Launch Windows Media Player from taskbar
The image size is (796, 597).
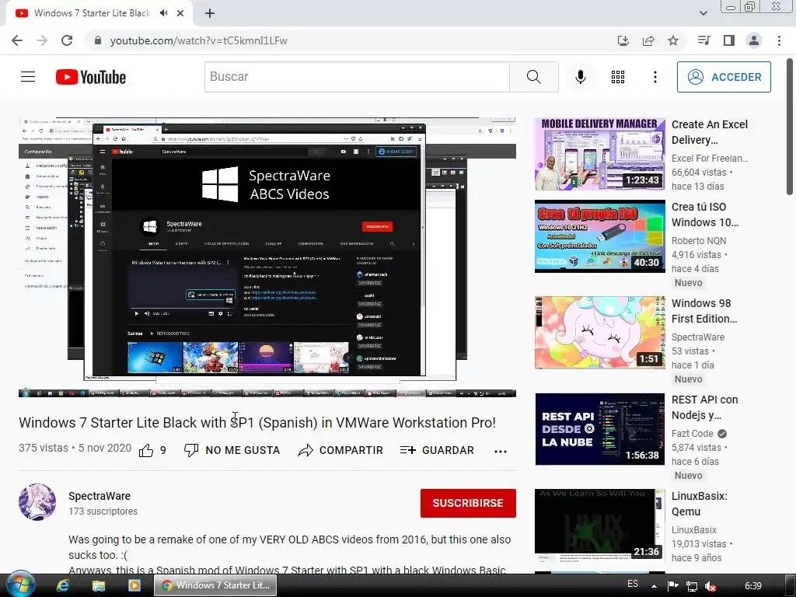coord(134,585)
